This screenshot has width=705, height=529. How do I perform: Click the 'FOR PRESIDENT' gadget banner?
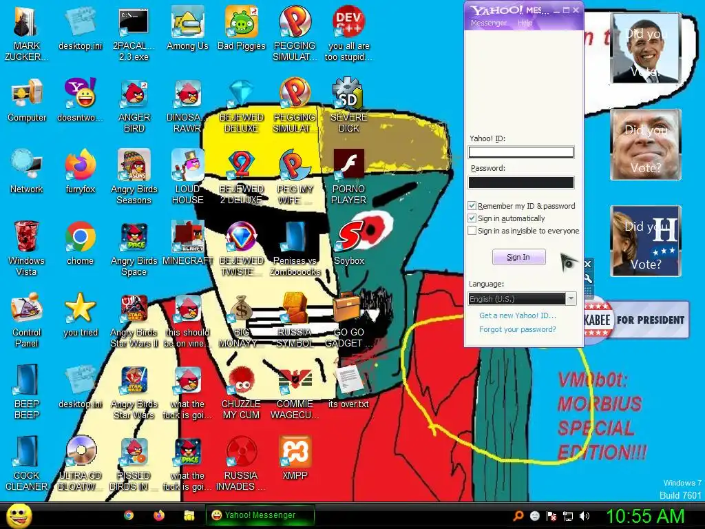637,320
